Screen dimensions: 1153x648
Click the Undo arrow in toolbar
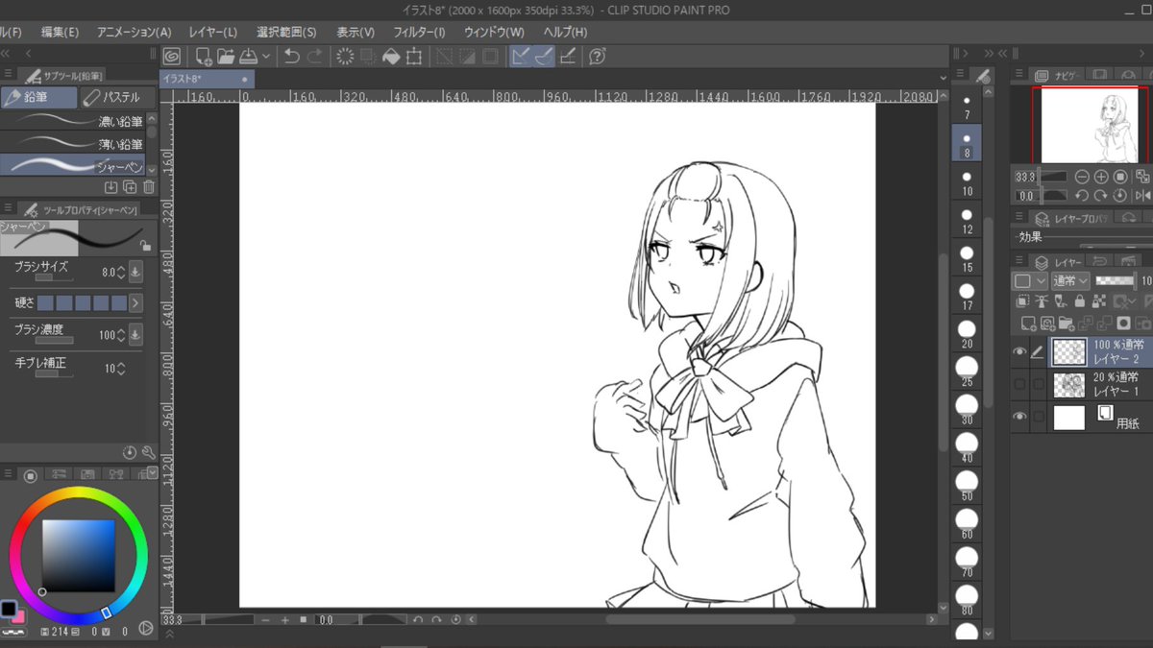pos(292,57)
